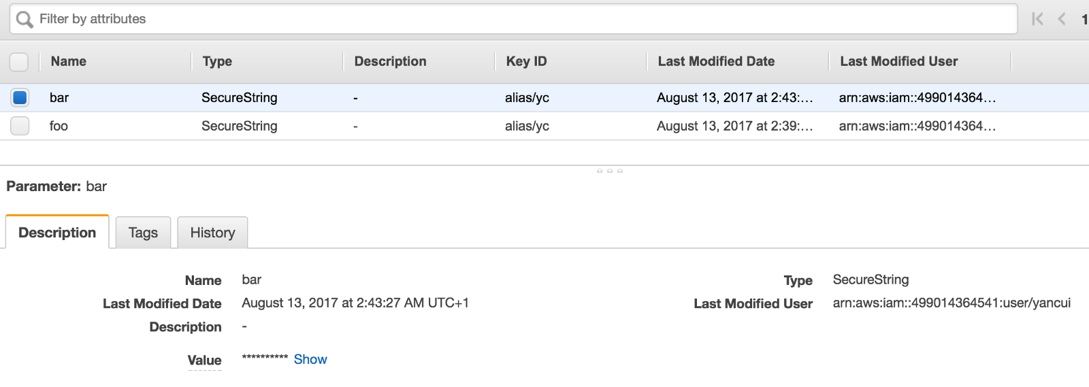Select the Description tab
The height and width of the screenshot is (387, 1089).
coord(57,233)
